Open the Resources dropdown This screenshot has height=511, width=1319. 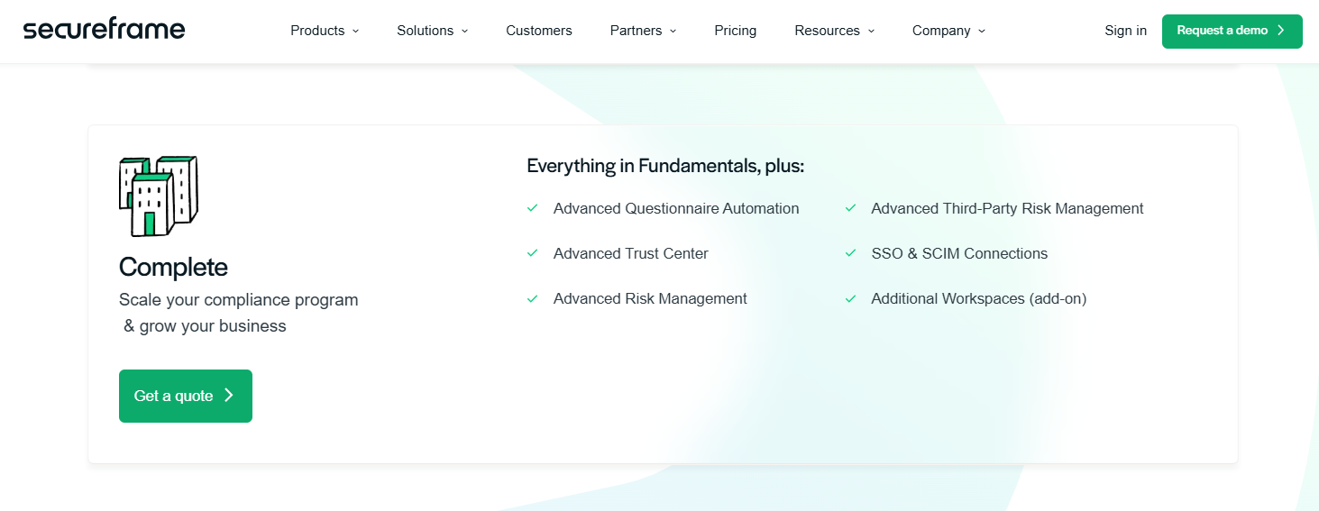pyautogui.click(x=835, y=31)
